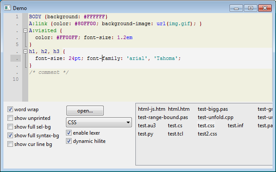
Task: Pick test.py from the list
Action: click(145, 134)
